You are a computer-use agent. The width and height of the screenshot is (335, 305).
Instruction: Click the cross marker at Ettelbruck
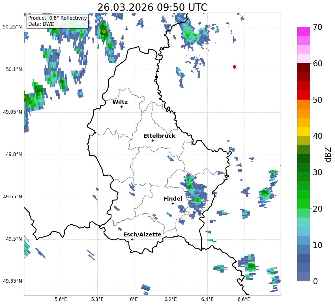point(153,141)
